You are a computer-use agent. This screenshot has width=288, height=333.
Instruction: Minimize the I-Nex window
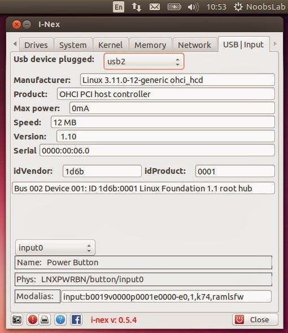point(27,25)
